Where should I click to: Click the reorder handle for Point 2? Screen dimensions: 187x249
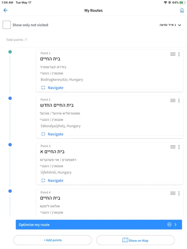click(173, 101)
